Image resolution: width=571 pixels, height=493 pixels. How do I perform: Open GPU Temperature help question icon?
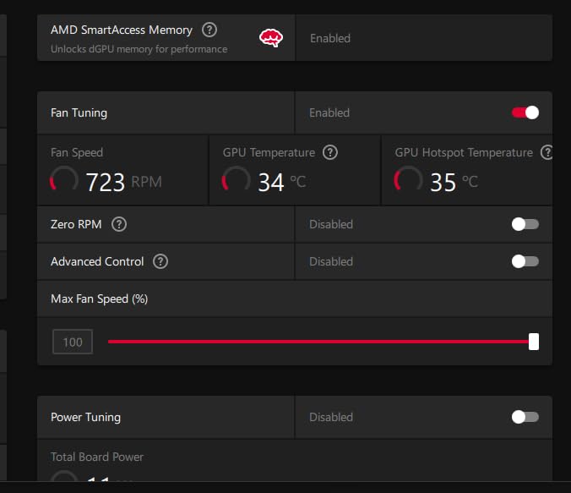[x=330, y=152]
